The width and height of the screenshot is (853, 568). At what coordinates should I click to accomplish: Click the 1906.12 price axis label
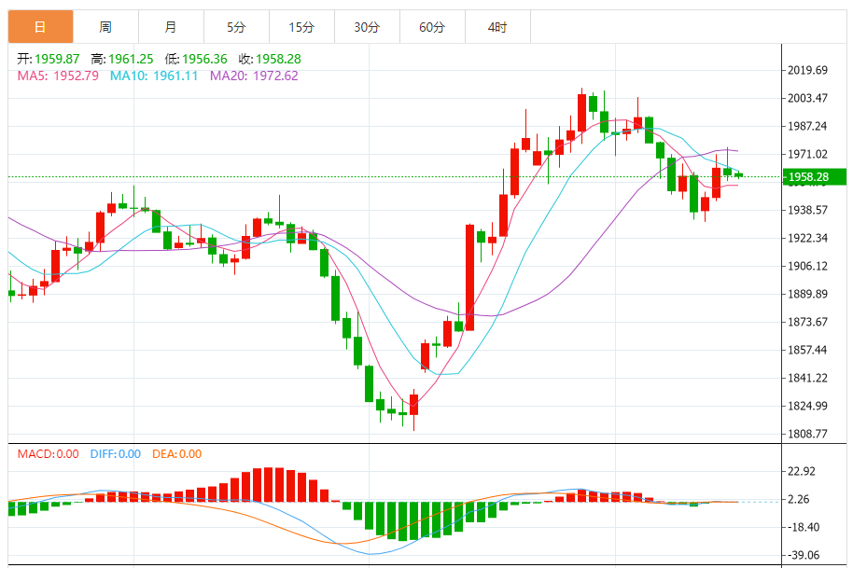(x=807, y=266)
